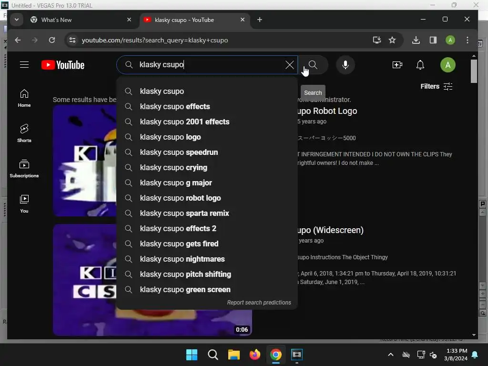Close the What's New tab
488x366 pixels.
click(x=129, y=20)
